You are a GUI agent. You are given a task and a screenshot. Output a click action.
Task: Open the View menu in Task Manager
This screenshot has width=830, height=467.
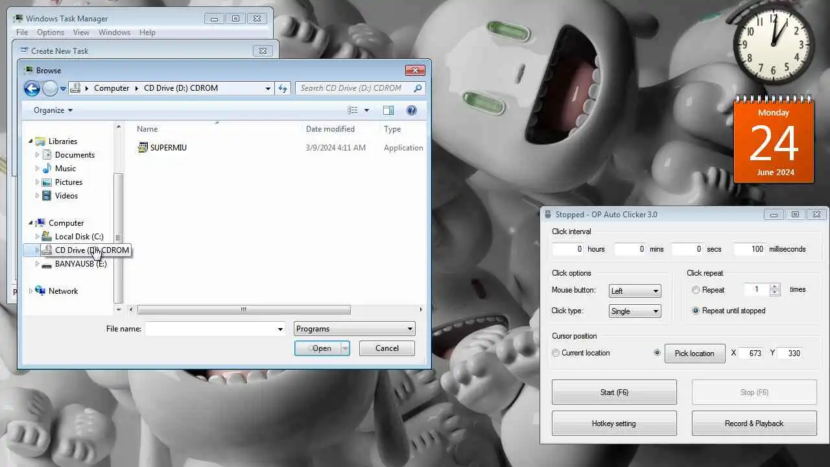[81, 32]
